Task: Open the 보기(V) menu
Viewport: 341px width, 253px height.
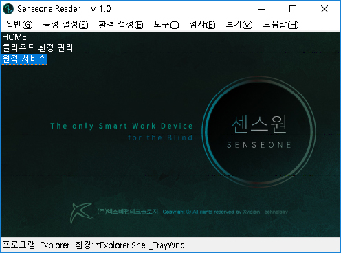Action: click(x=239, y=24)
